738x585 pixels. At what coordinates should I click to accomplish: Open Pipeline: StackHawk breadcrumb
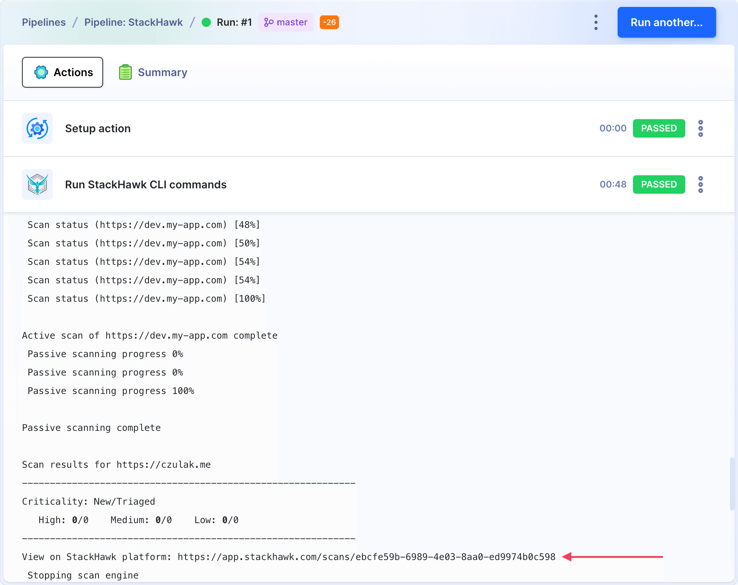134,22
